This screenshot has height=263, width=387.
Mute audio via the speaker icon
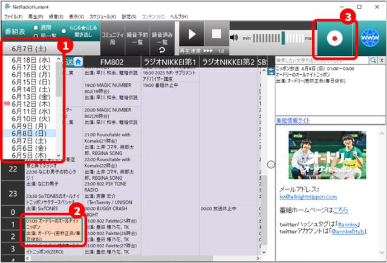click(233, 37)
